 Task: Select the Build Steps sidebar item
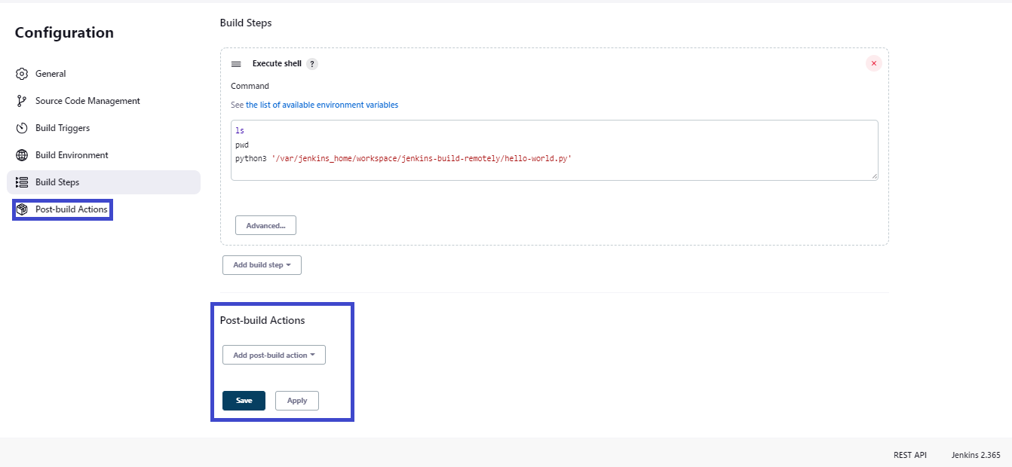click(104, 182)
